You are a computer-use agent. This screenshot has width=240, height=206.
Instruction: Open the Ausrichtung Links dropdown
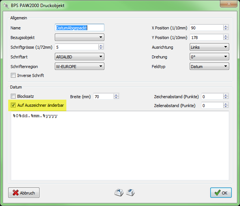click(x=209, y=47)
